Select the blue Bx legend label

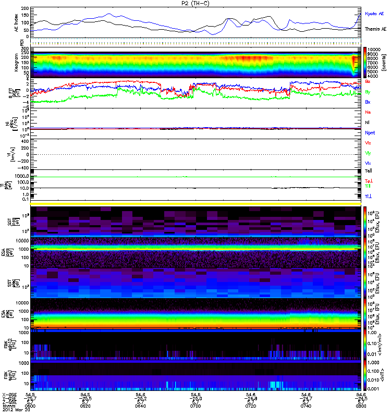click(368, 102)
